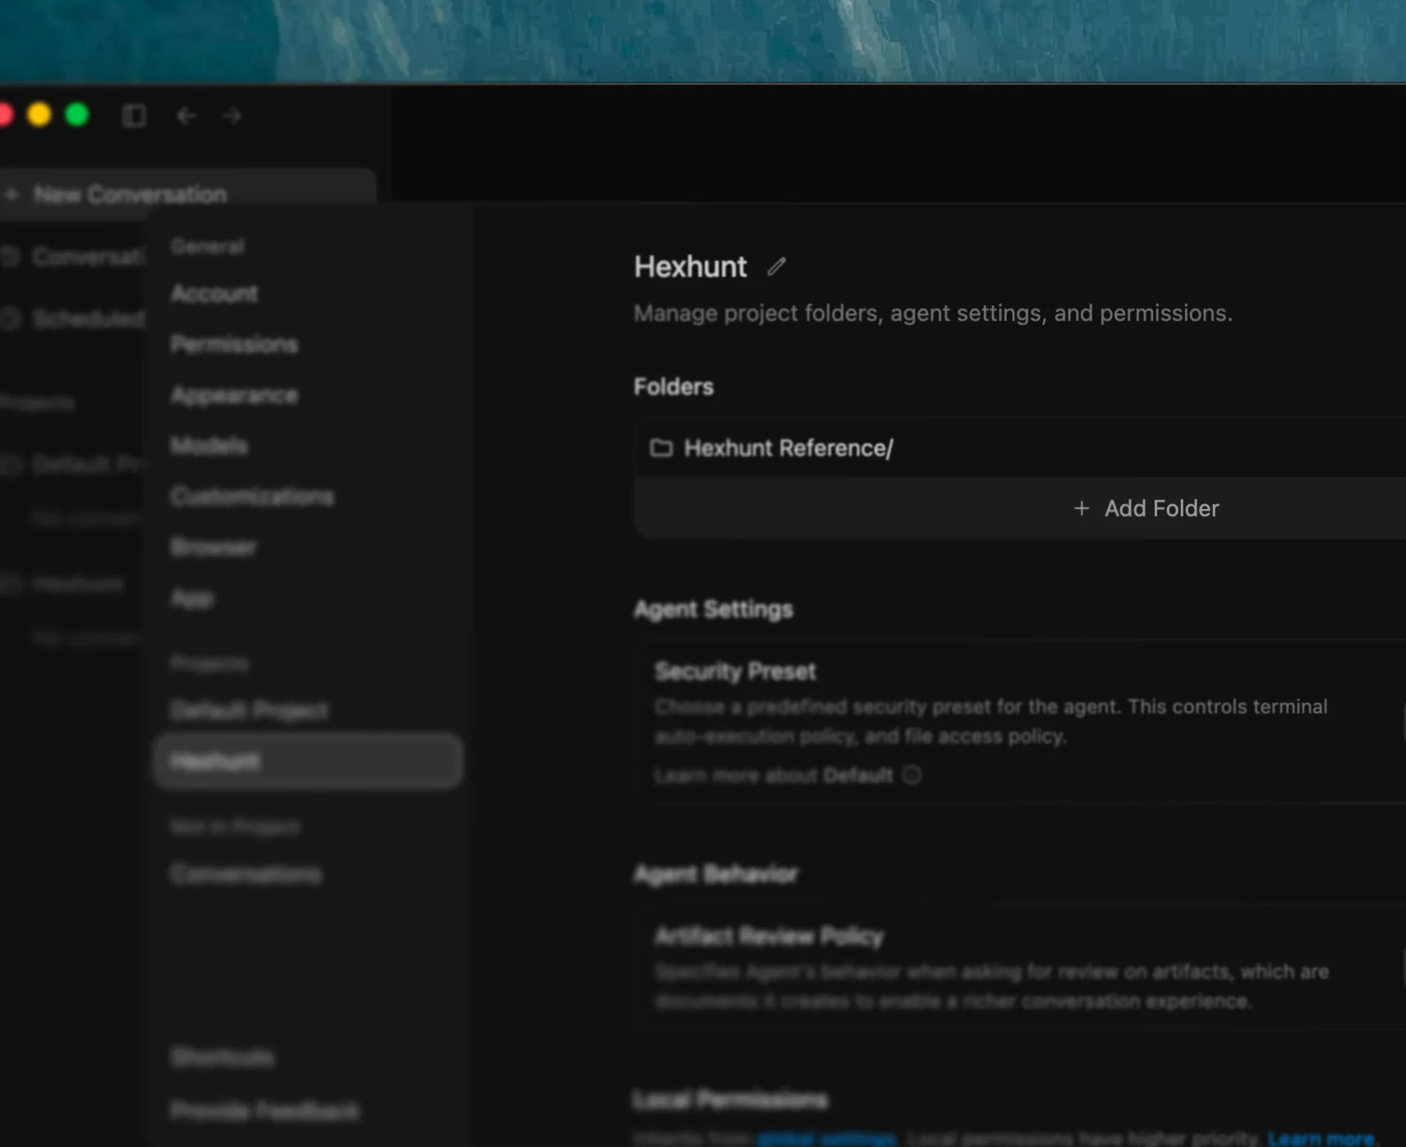Start a New Conversation
The height and width of the screenshot is (1147, 1406).
point(188,195)
